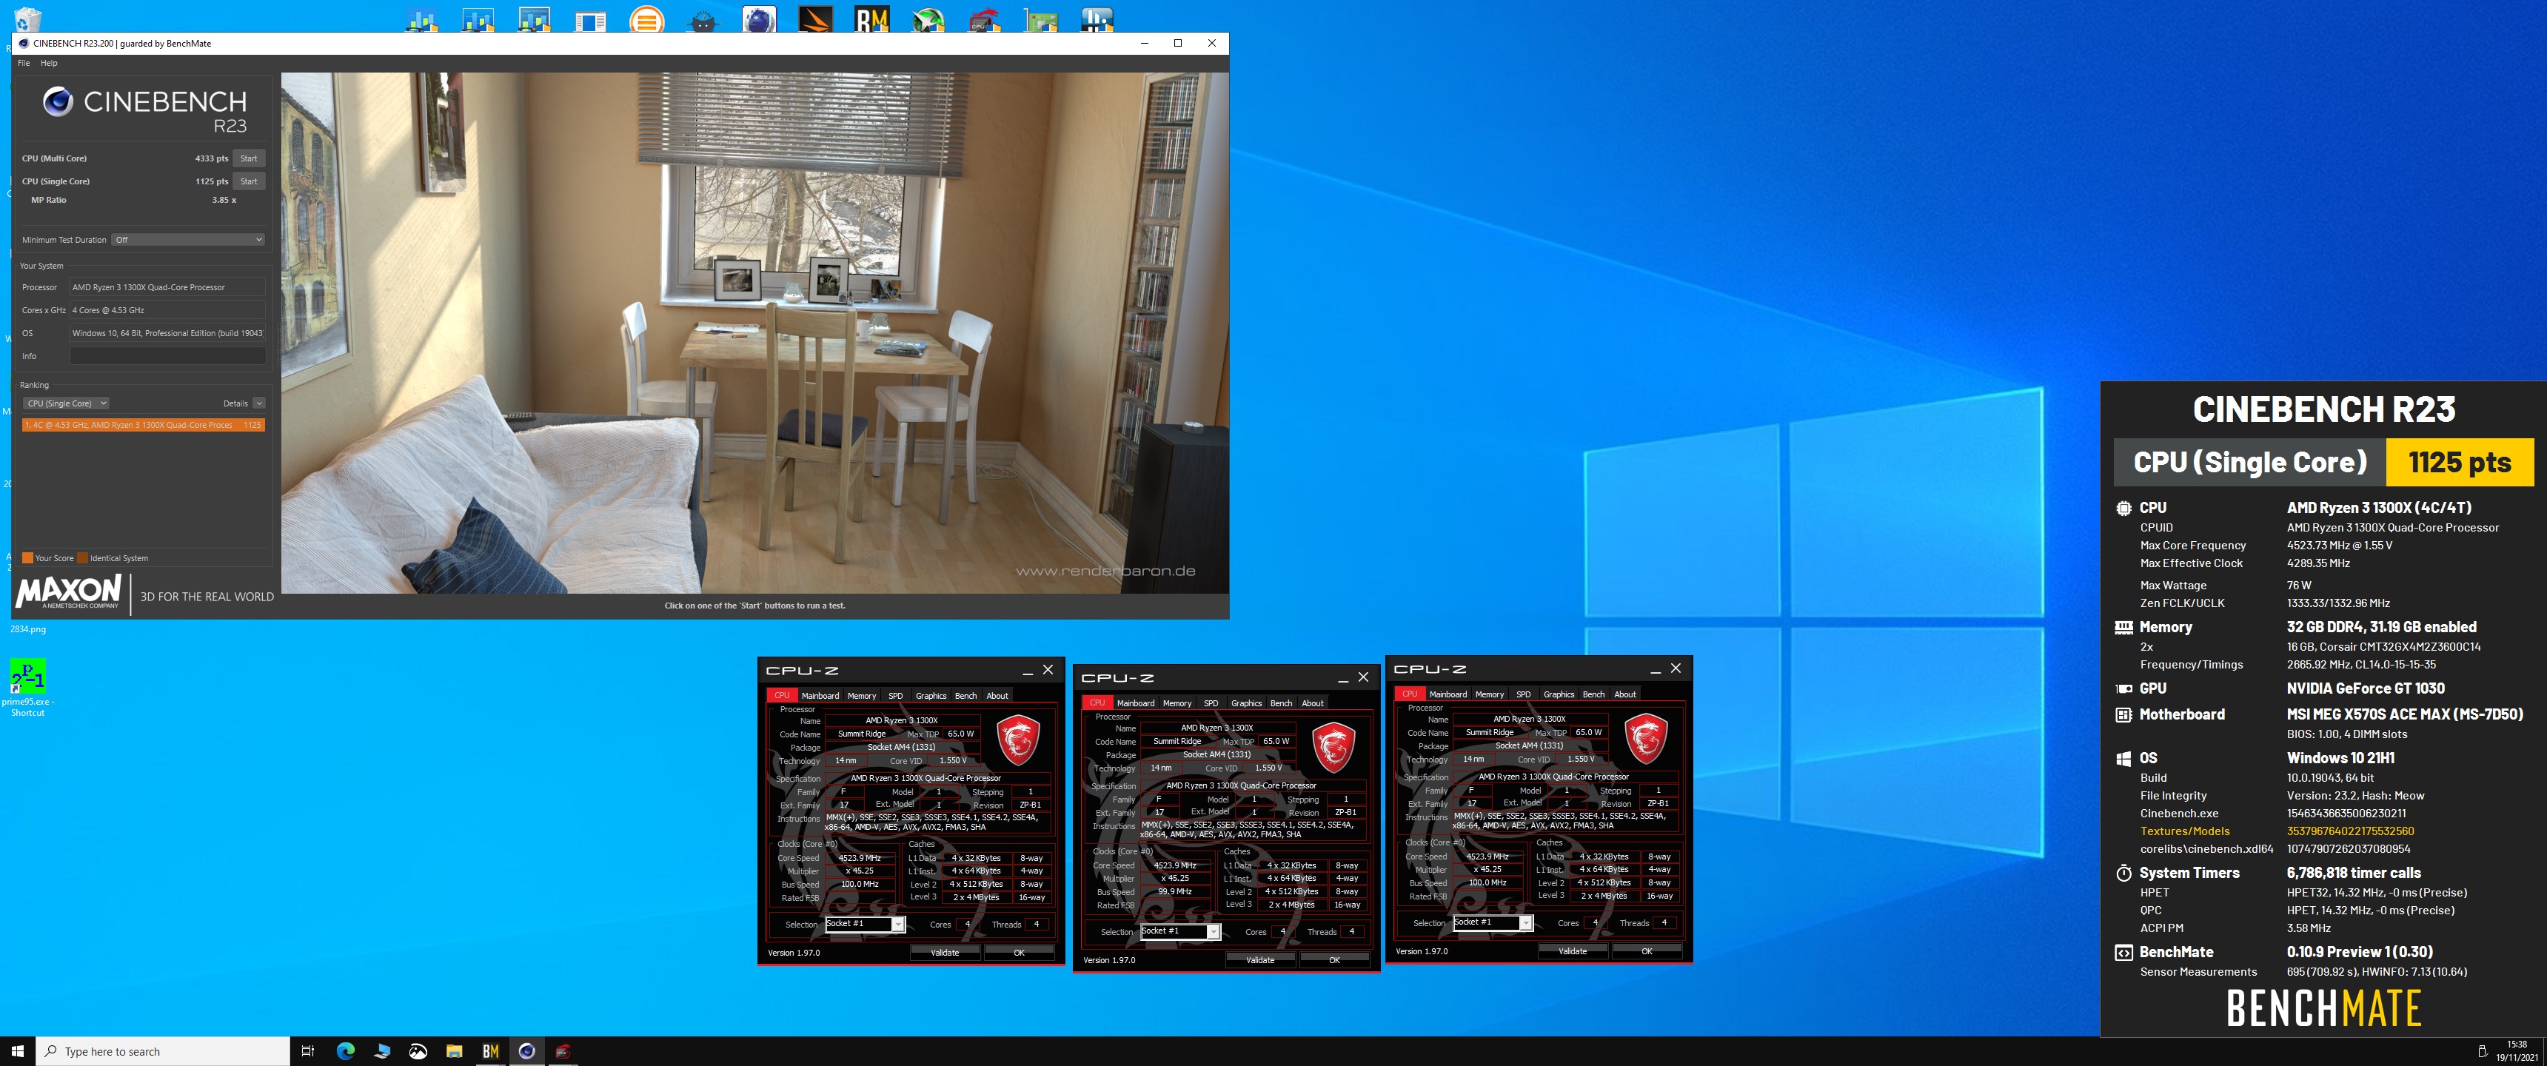Click OK in the left CPU-Z window

[x=1018, y=952]
